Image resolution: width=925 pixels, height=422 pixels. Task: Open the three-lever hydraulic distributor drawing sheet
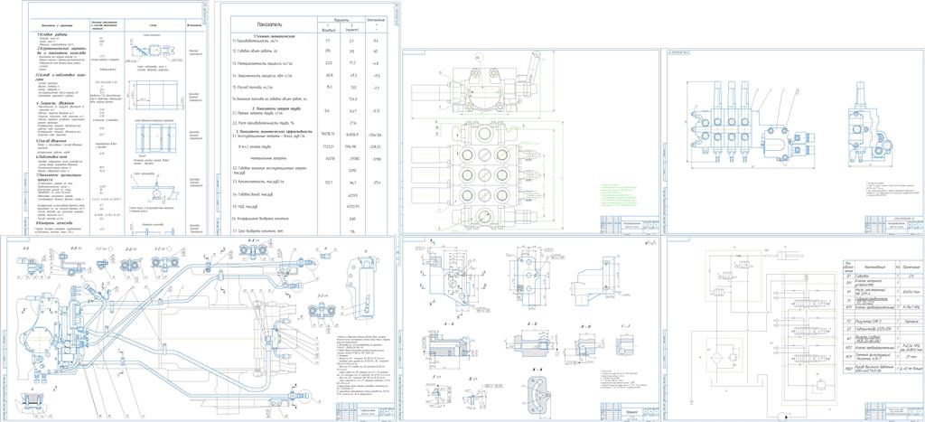794,142
